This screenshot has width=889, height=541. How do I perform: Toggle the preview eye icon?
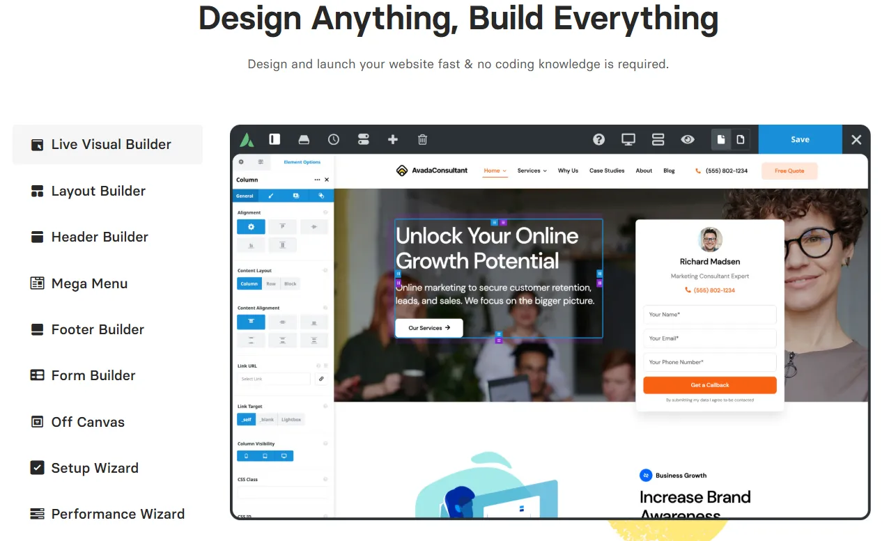(x=688, y=139)
